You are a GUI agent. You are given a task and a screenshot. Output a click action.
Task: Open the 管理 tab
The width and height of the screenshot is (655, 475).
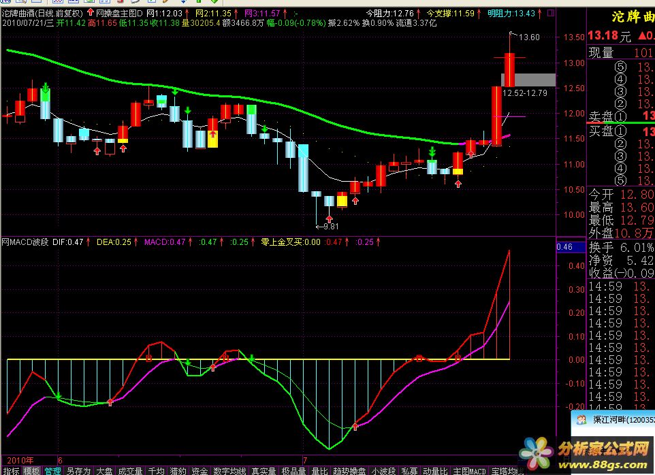point(53,471)
